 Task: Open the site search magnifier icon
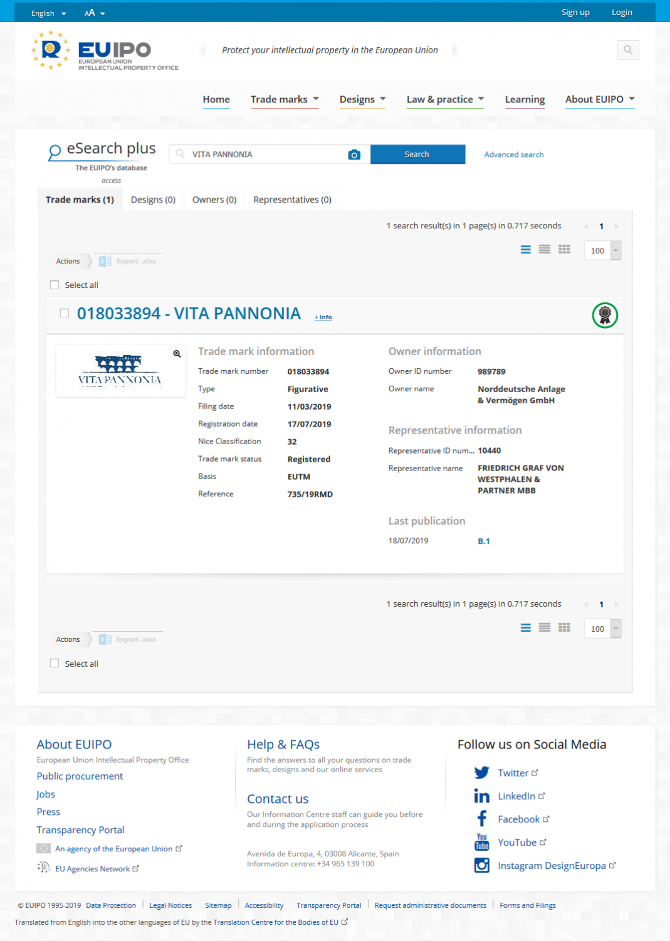[x=628, y=50]
